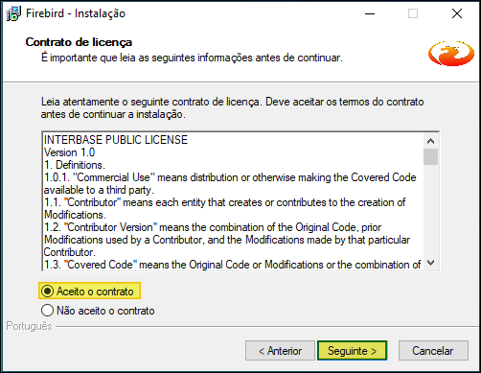Screen dimensions: 481x373
Task: Click the scrollbar track below thumb
Action: (x=430, y=210)
